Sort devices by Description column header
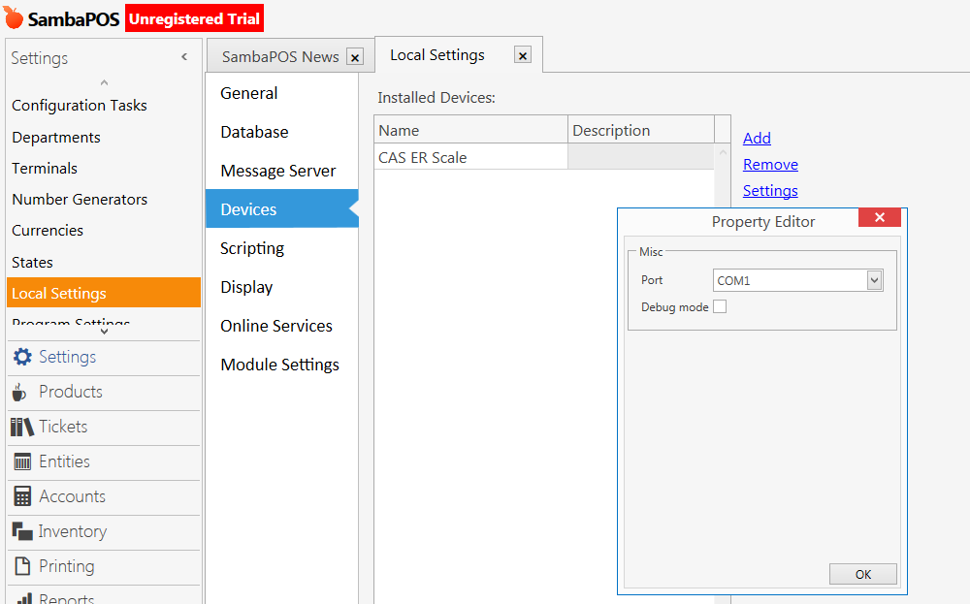The height and width of the screenshot is (604, 970). point(641,131)
